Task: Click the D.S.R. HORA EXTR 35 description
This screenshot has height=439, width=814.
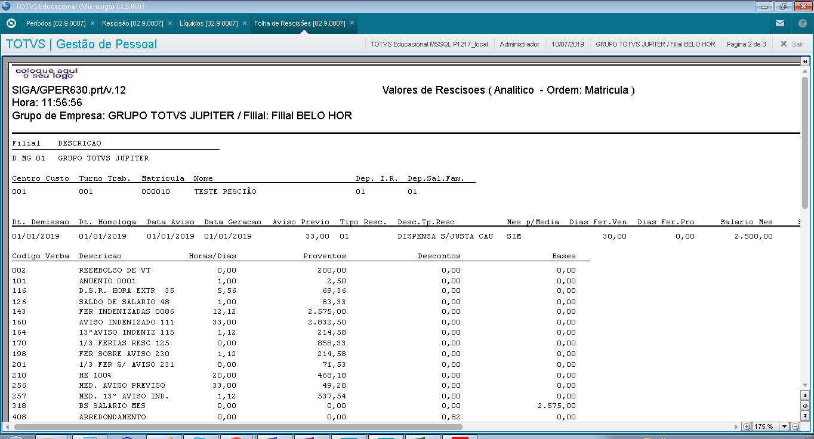Action: [127, 290]
